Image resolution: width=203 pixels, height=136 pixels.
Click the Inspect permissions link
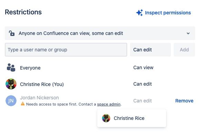[x=168, y=13]
